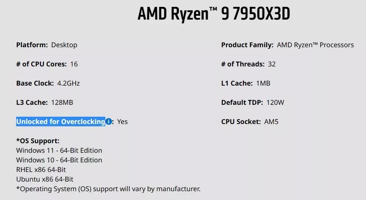Click the AMD Ryzen Processors value
Image resolution: width=366 pixels, height=200 pixels.
tap(315, 45)
